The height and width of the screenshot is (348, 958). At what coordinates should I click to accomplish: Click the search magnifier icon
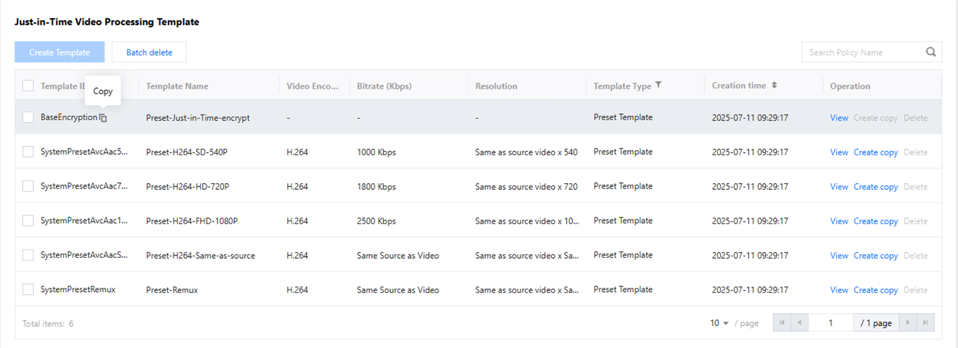(x=931, y=52)
